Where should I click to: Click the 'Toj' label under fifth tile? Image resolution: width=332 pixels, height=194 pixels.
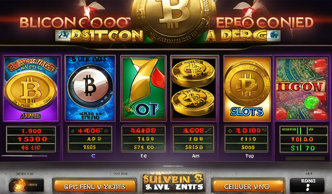click(250, 156)
